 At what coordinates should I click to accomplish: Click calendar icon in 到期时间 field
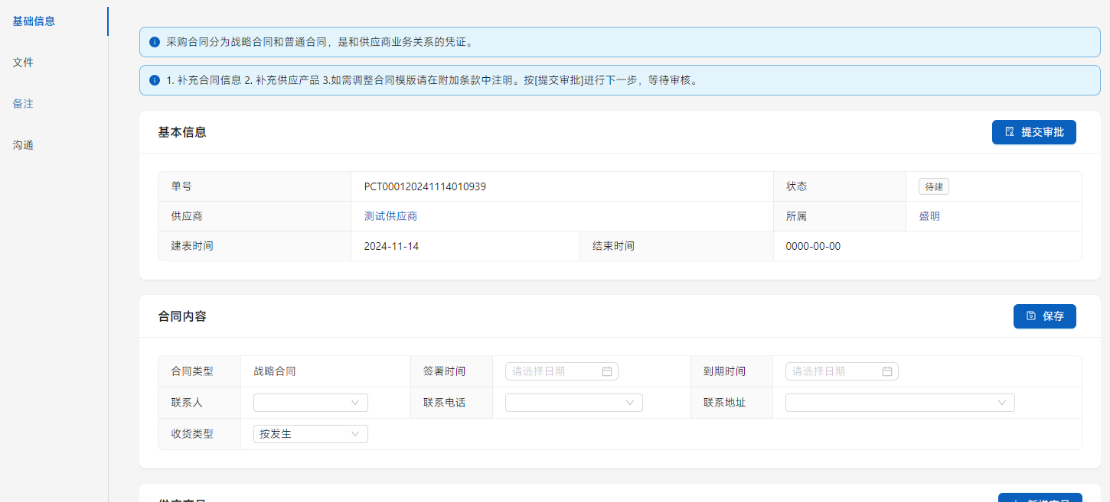(x=887, y=371)
